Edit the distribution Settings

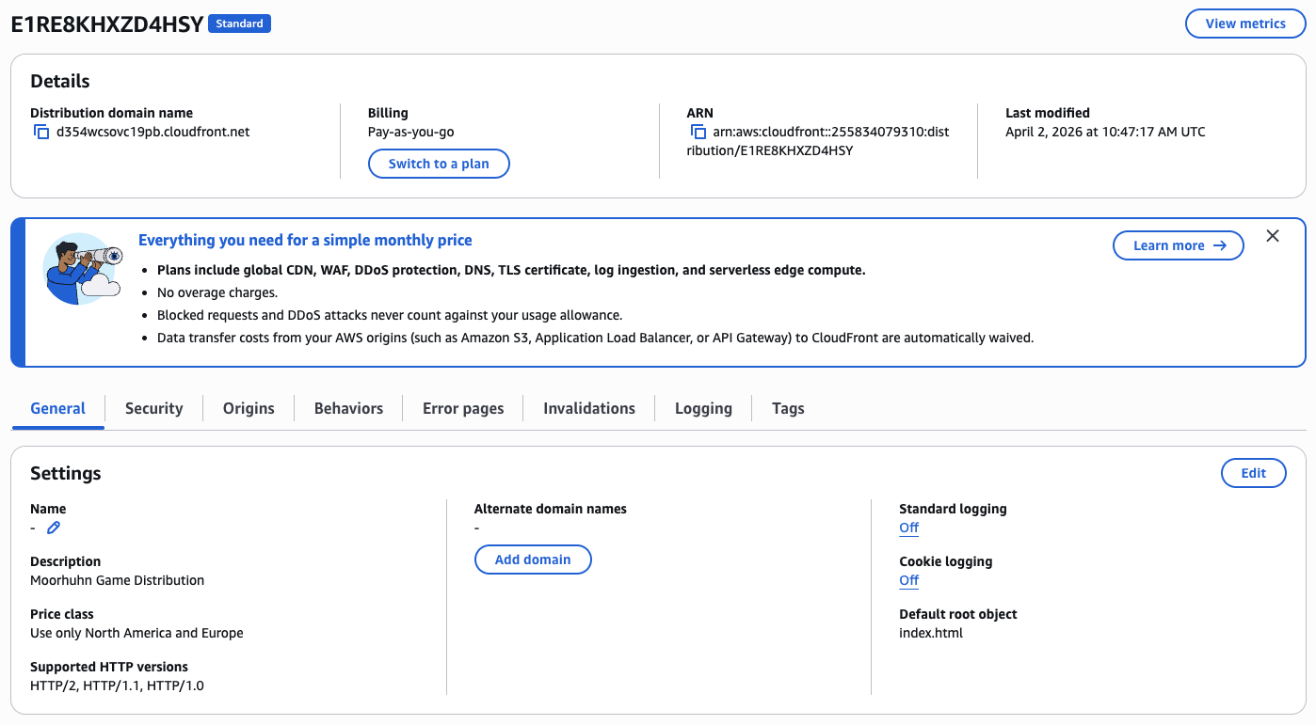1253,473
